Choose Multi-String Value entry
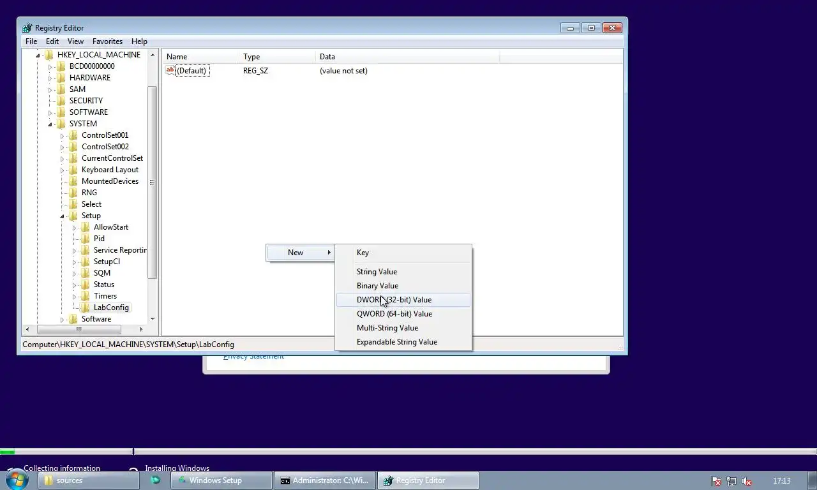 (403, 328)
